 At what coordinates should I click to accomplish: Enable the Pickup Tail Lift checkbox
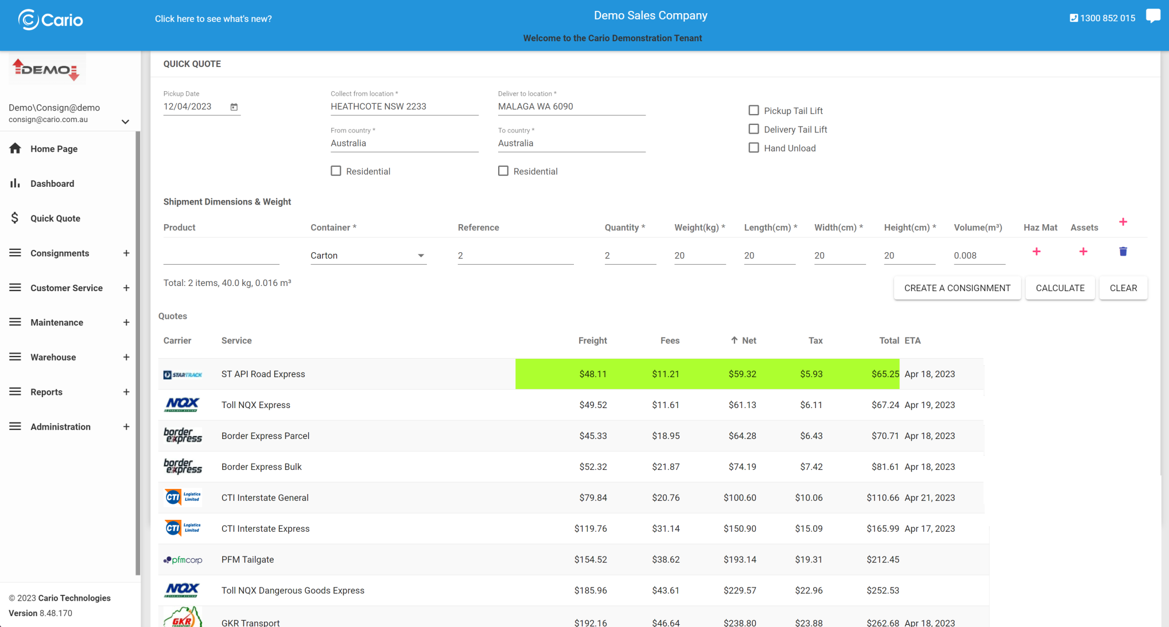754,110
